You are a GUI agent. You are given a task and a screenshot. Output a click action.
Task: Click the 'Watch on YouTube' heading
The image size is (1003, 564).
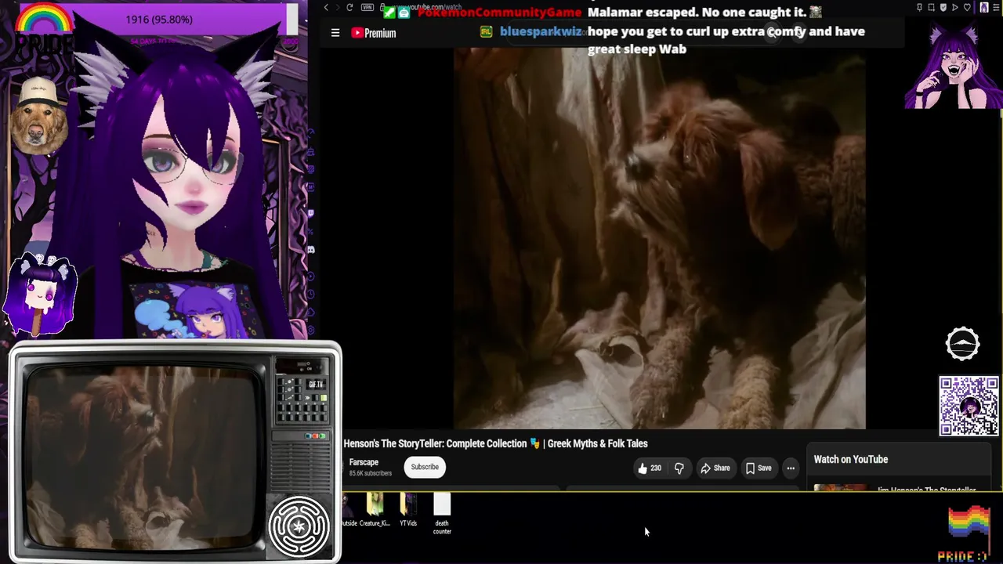pyautogui.click(x=851, y=460)
